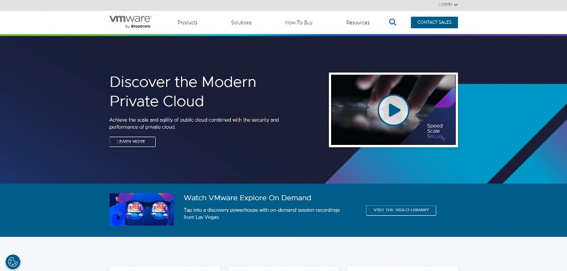The width and height of the screenshot is (567, 271).
Task: Click the LEARN MORE button
Action: (132, 142)
